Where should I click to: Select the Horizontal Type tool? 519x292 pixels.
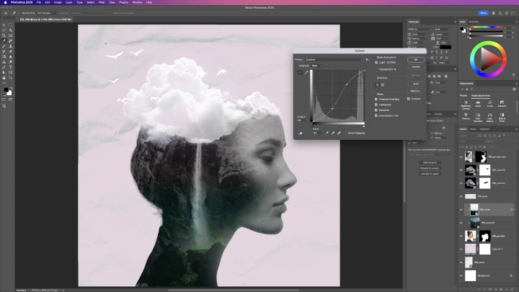click(11, 67)
